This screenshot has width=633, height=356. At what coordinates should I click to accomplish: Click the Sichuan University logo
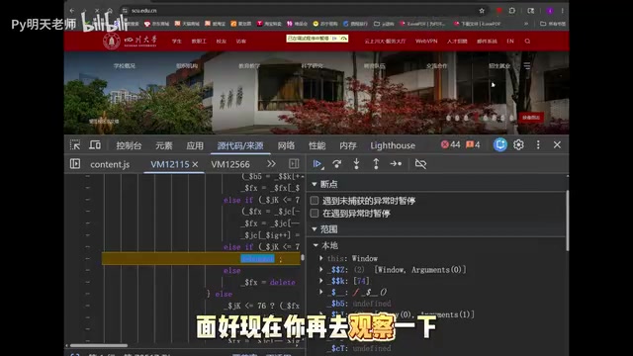pyautogui.click(x=130, y=41)
